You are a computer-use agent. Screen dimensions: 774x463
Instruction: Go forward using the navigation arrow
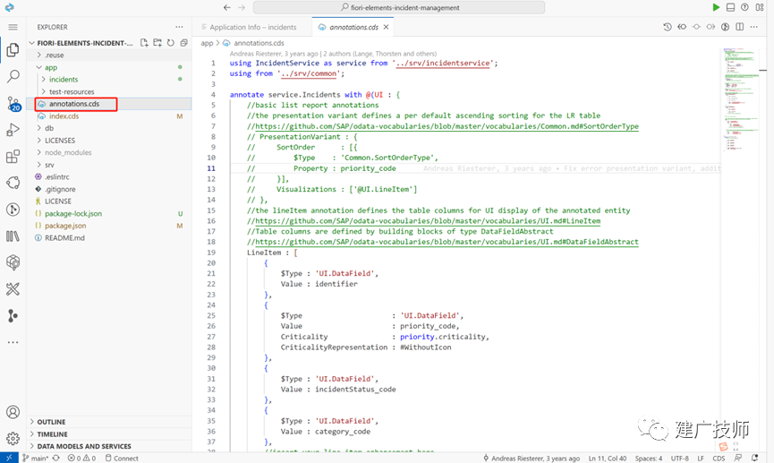(x=242, y=7)
